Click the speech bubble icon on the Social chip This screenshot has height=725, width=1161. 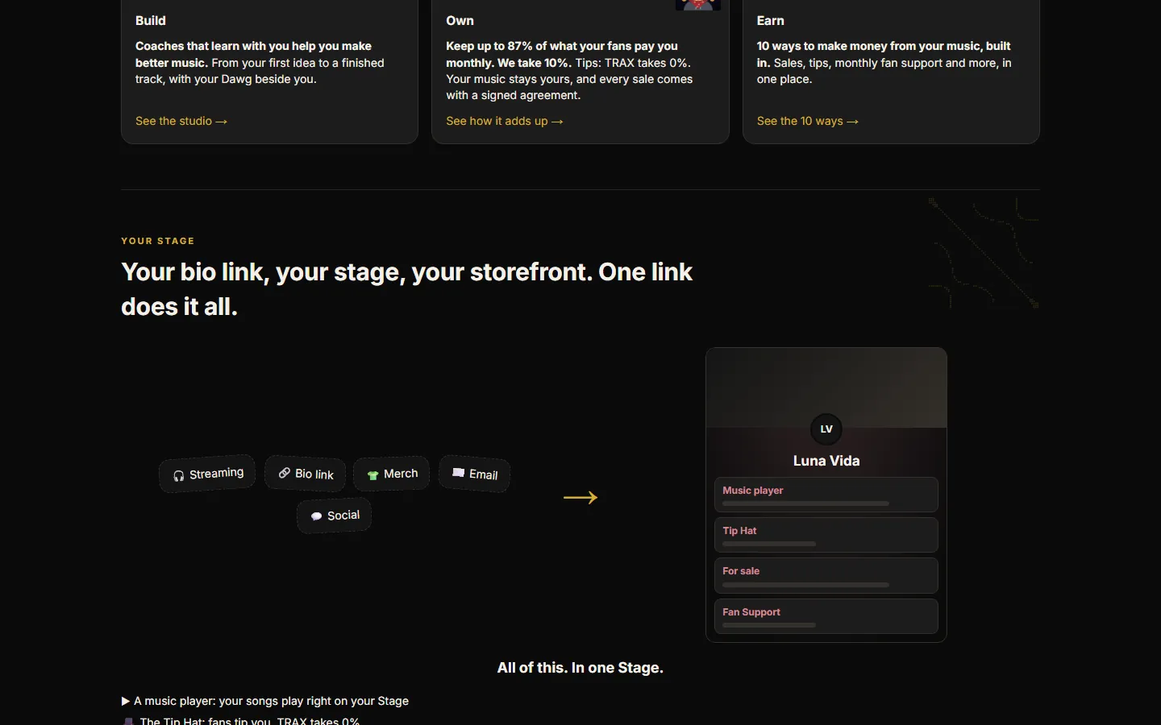[316, 516]
